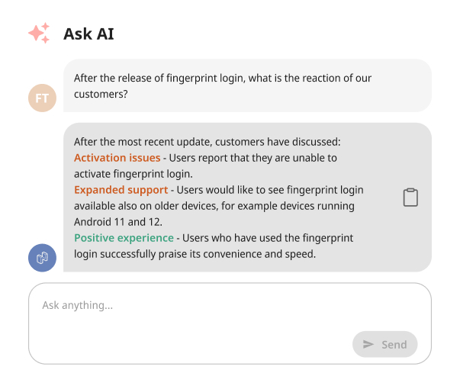Viewport: 460px width, 386px height.
Task: Click the blue AI assistant avatar
Action: [x=42, y=257]
